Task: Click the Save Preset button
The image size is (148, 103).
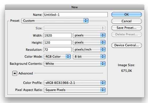Action: [x=127, y=28]
